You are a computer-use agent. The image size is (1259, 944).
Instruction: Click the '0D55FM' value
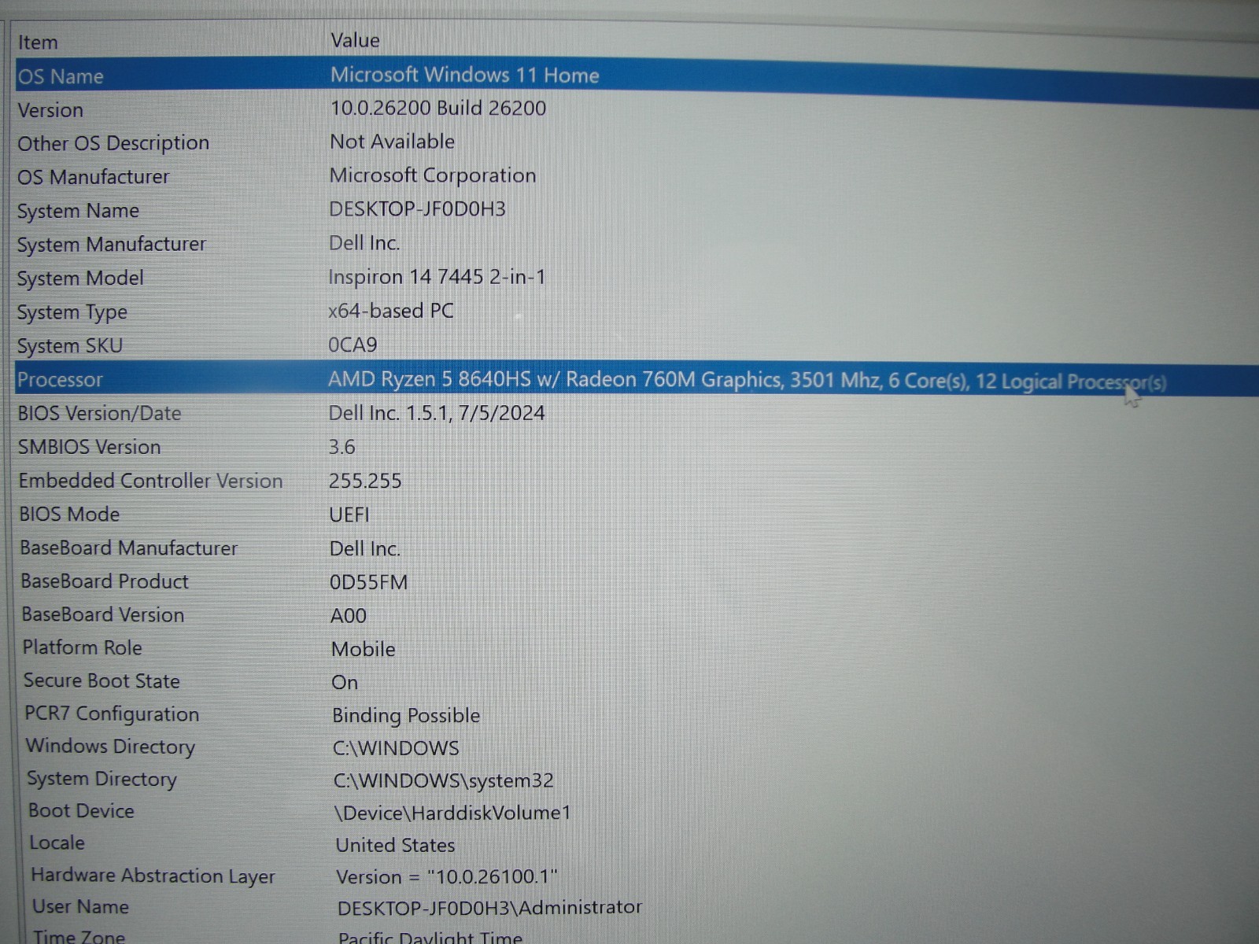point(368,582)
